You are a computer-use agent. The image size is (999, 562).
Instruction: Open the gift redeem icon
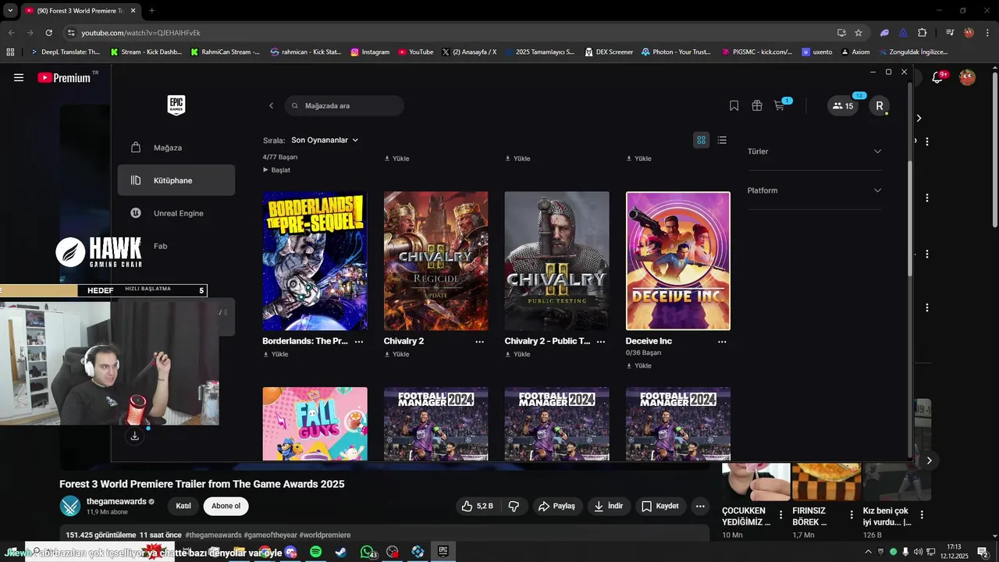coord(756,106)
